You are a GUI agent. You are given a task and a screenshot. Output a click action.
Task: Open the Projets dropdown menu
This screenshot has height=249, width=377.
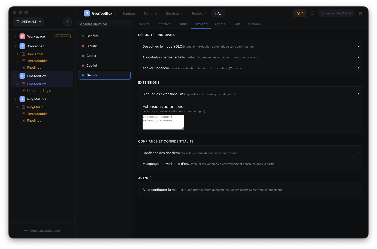coord(199,13)
